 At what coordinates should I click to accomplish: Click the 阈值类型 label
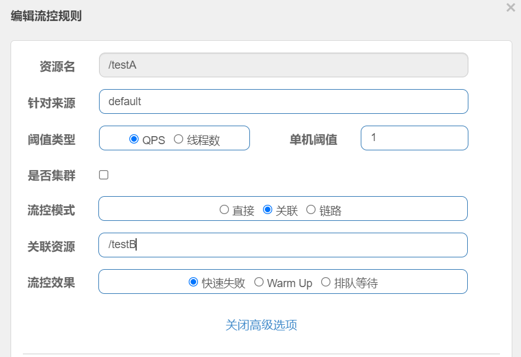[51, 139]
